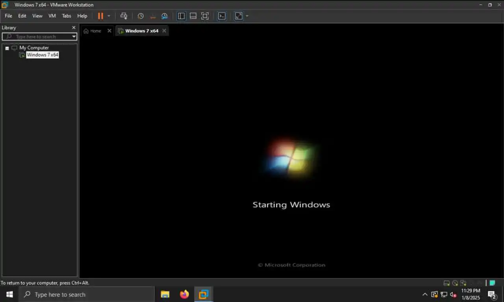The width and height of the screenshot is (504, 302).
Task: Revert the VM to its previous snapshot
Action: 153,16
